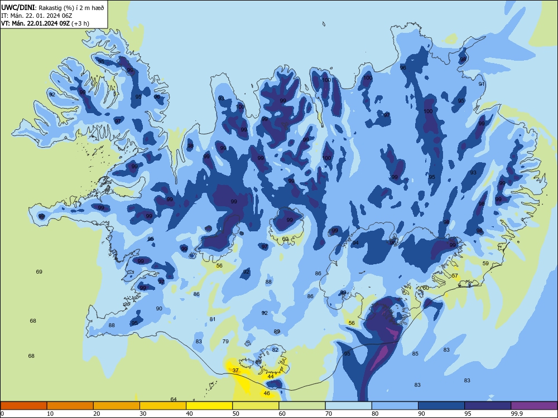
Task: Select the orange 10–20 legend color block
Action: (x=70, y=406)
